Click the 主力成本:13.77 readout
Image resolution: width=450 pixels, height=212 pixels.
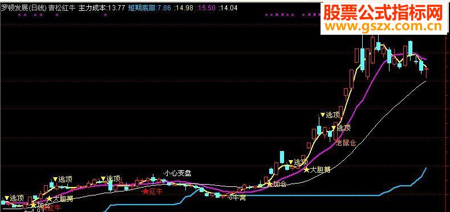(102, 8)
